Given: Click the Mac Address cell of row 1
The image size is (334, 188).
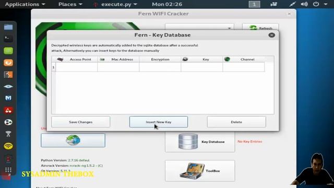Looking at the screenshot, I should click(x=118, y=67).
